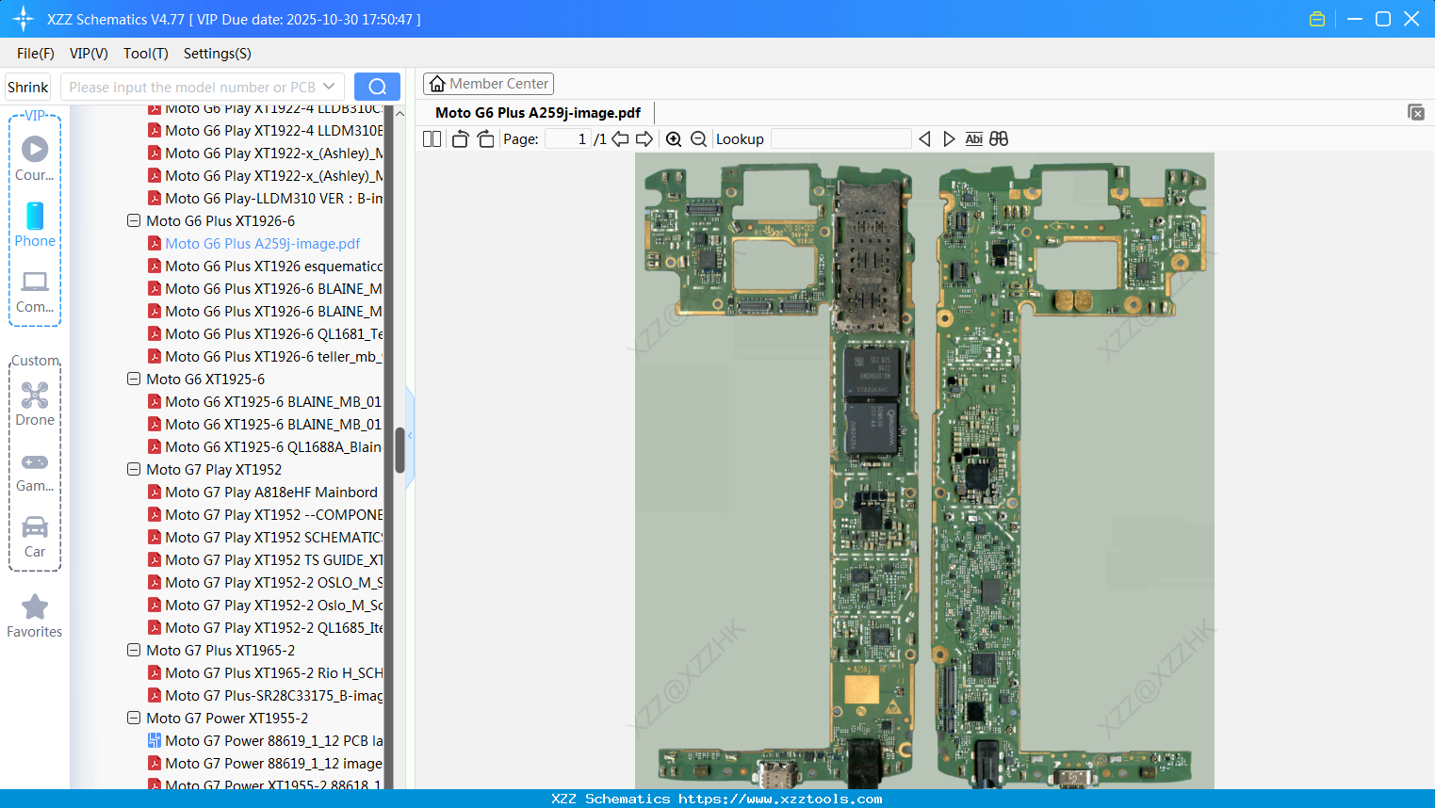Open Favorites star in sidebar
This screenshot has width=1435, height=808.
35,616
